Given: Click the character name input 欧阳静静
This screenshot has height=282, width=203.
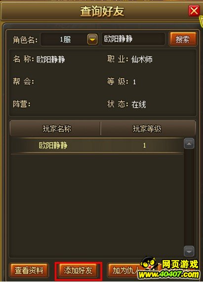Looking at the screenshot, I should coord(133,39).
